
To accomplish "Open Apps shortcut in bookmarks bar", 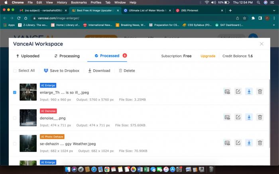I will tap(9, 25).
